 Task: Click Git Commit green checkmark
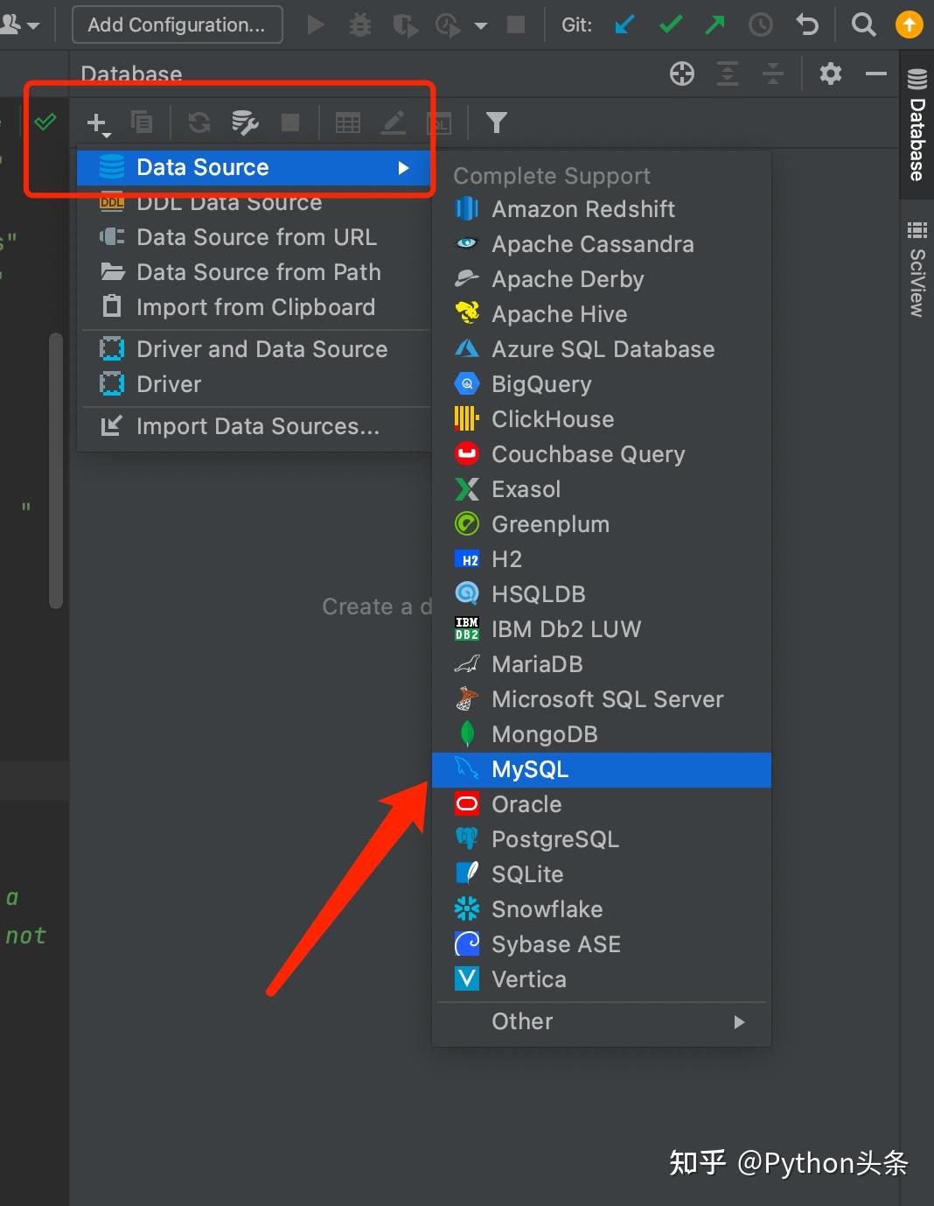click(671, 25)
